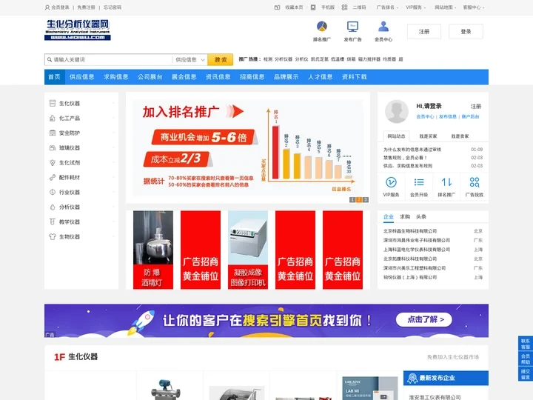The height and width of the screenshot is (400, 533).
Task: Expand the 玻璃仪器 sidebar category arrow
Action: pyautogui.click(x=113, y=147)
